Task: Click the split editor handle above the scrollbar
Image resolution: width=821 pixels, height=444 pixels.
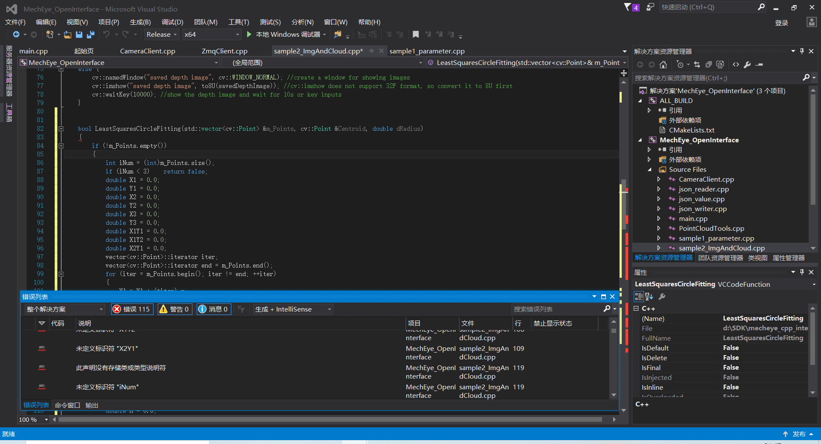Action: coord(624,73)
